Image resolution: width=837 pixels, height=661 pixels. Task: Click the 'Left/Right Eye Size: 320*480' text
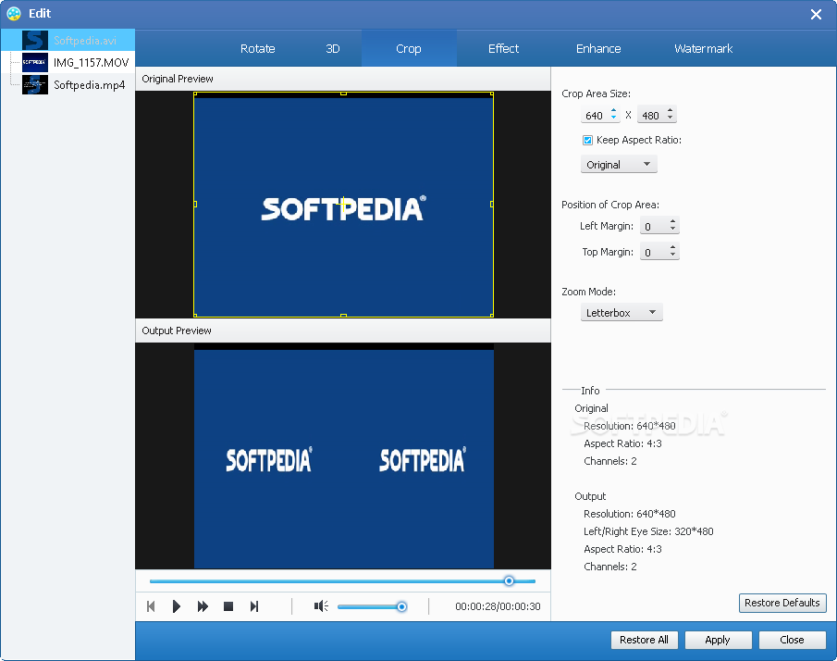tap(648, 531)
